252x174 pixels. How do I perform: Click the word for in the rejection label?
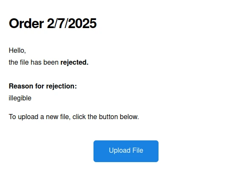(40, 86)
